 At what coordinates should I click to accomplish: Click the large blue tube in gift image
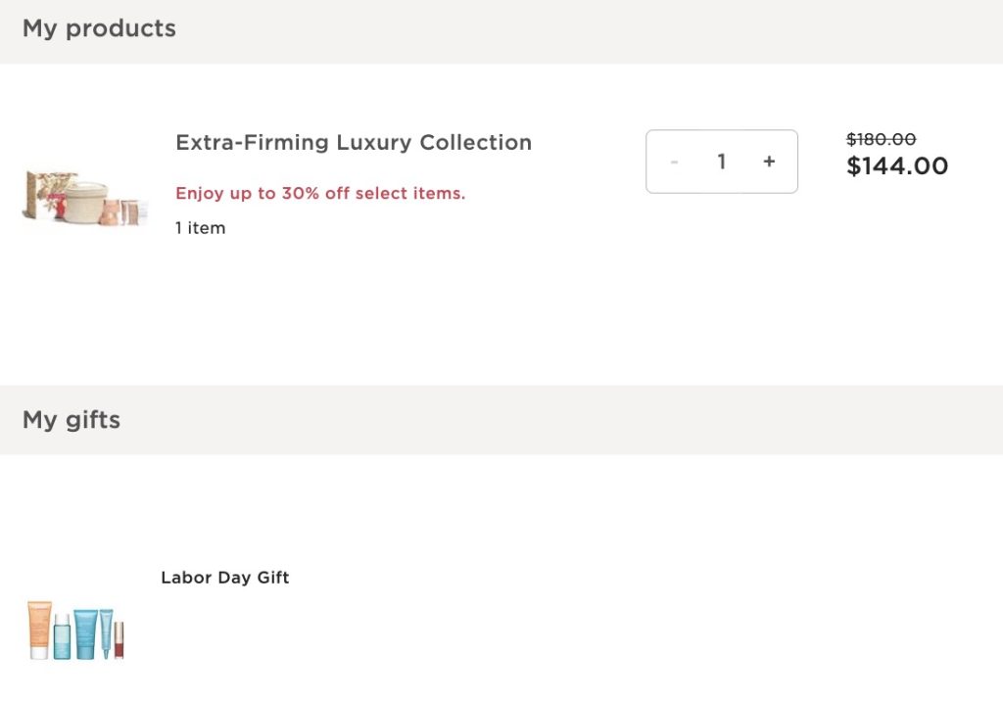[84, 633]
